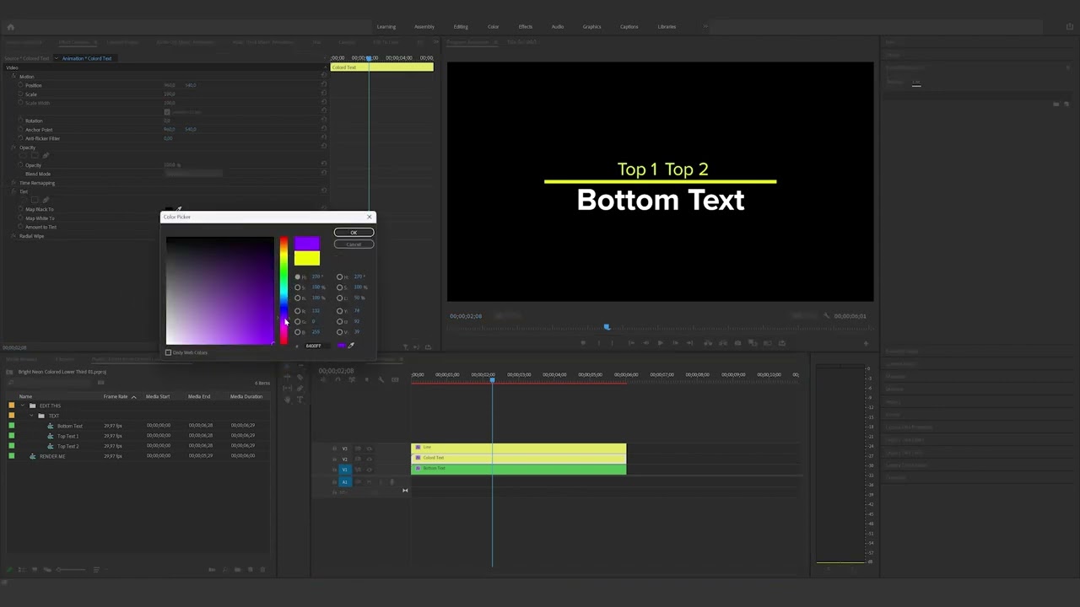Open the Blend Mode dropdown

pyautogui.click(x=193, y=174)
